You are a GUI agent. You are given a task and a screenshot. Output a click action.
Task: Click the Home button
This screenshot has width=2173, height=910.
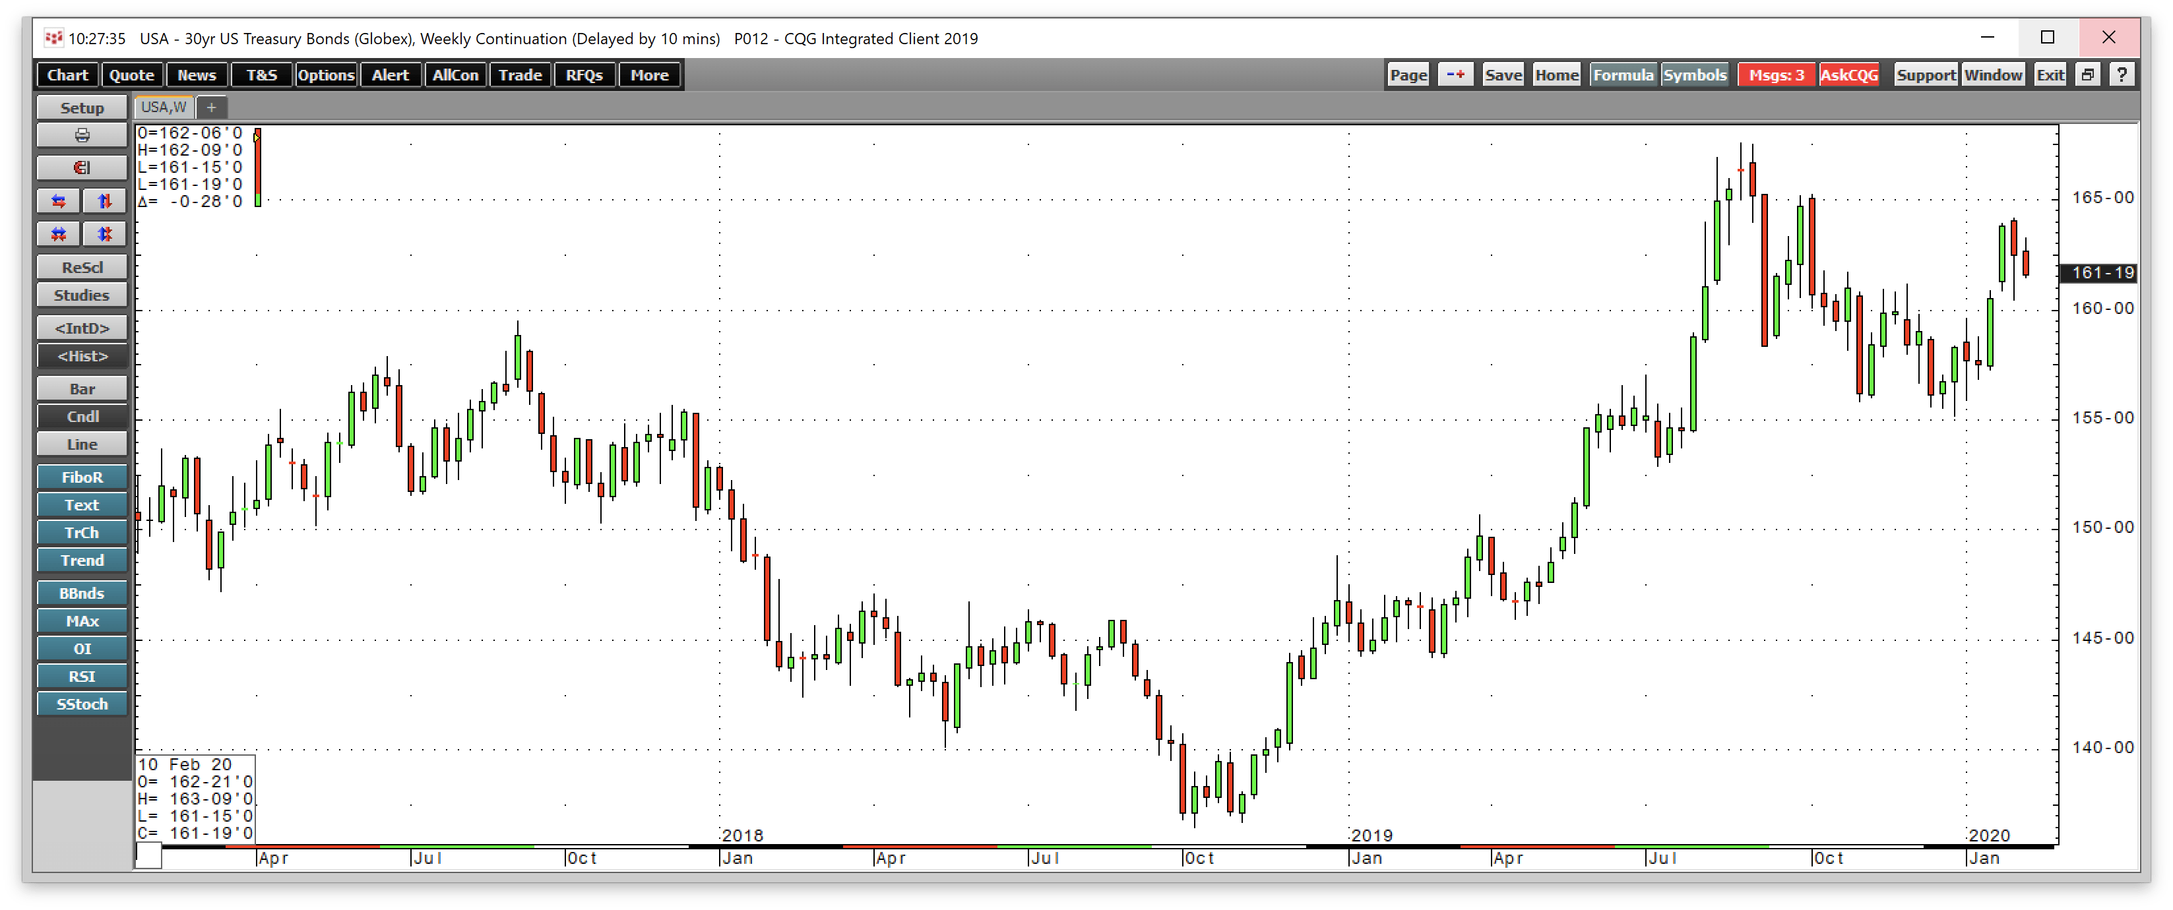[1556, 75]
